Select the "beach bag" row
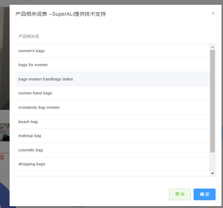 click(x=112, y=122)
